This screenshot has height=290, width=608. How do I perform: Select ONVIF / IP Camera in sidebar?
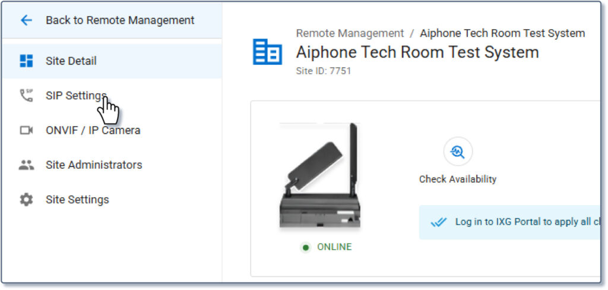tap(93, 130)
